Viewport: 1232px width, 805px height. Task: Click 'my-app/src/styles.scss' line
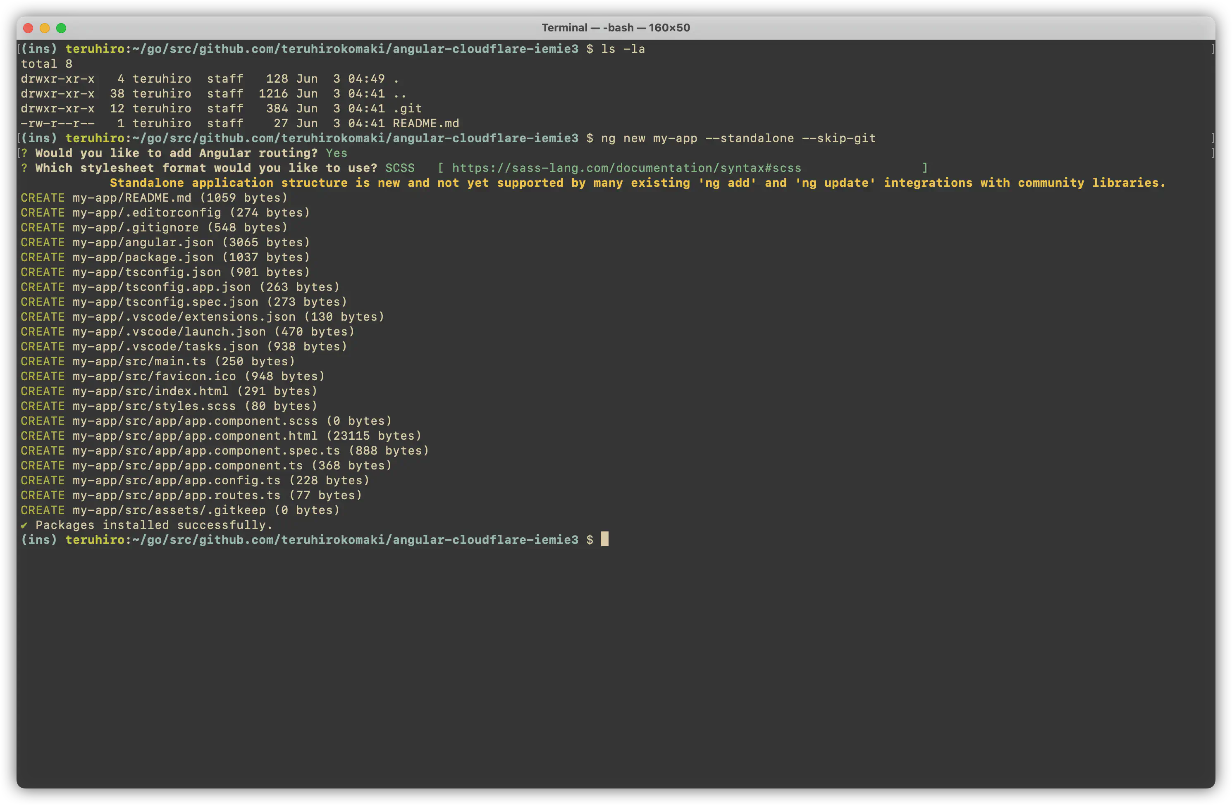point(169,406)
